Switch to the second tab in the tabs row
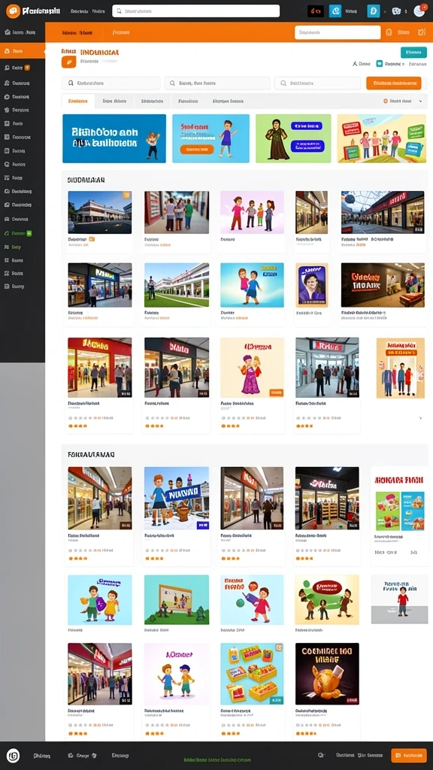433x770 pixels. (x=114, y=102)
